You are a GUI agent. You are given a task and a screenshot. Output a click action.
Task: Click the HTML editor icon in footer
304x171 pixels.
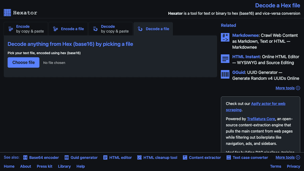coord(105,158)
